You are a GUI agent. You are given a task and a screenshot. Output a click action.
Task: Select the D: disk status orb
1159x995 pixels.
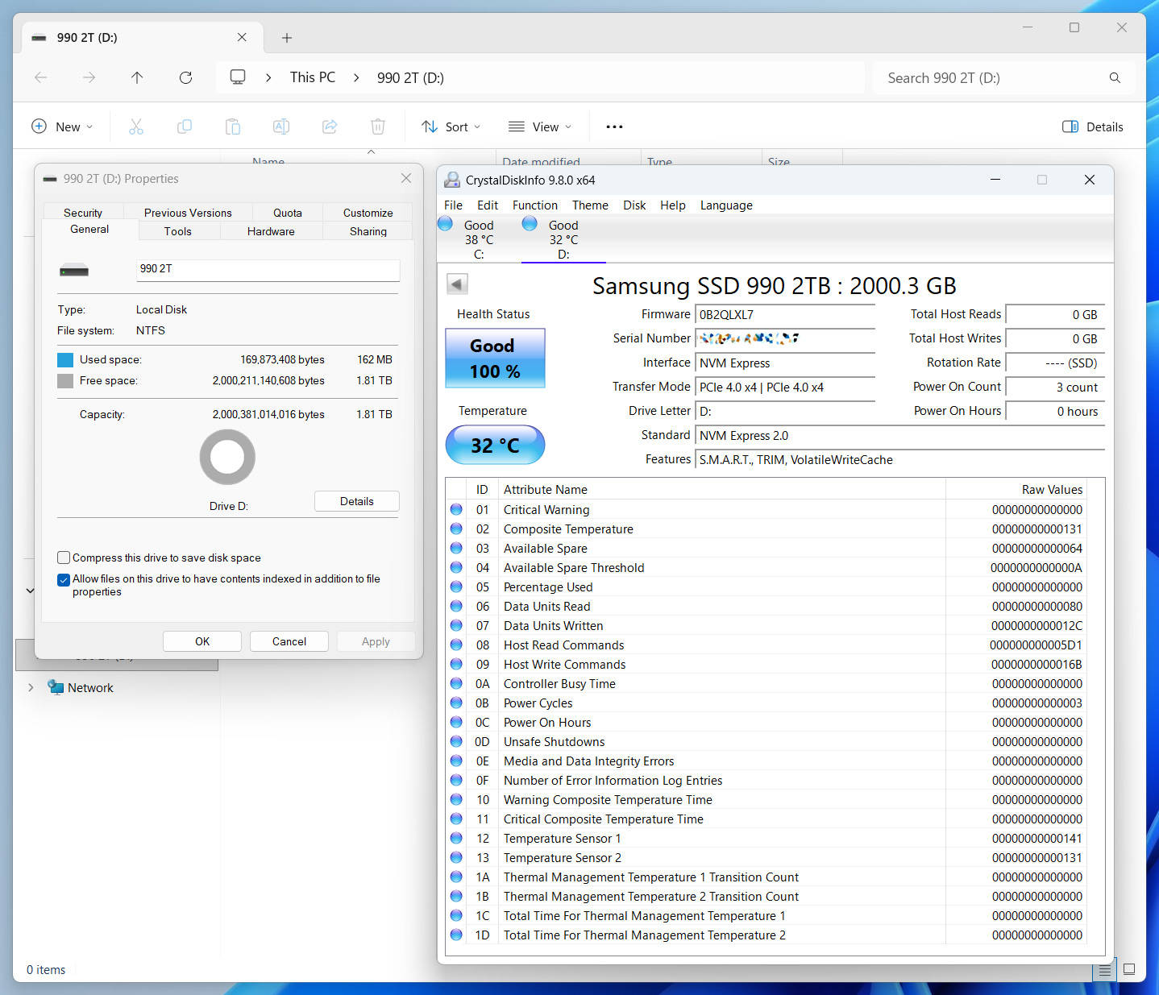coord(530,223)
